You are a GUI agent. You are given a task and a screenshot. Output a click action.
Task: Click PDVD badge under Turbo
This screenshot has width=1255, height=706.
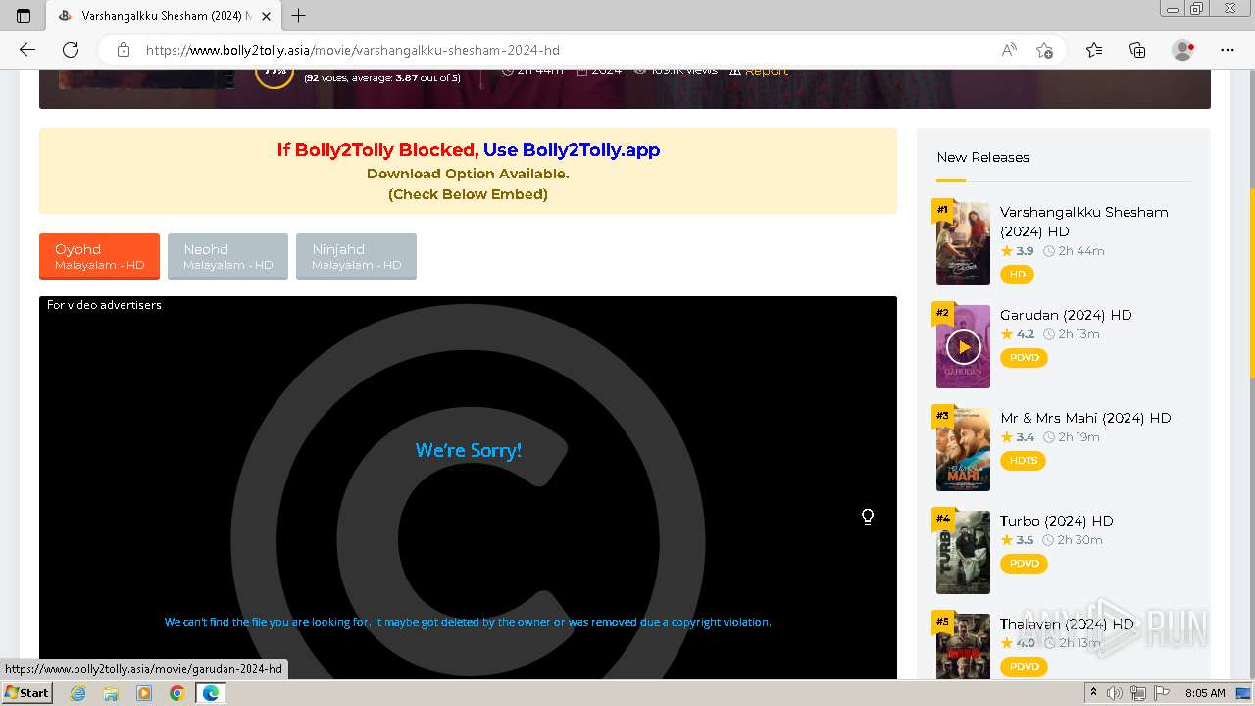coord(1024,564)
